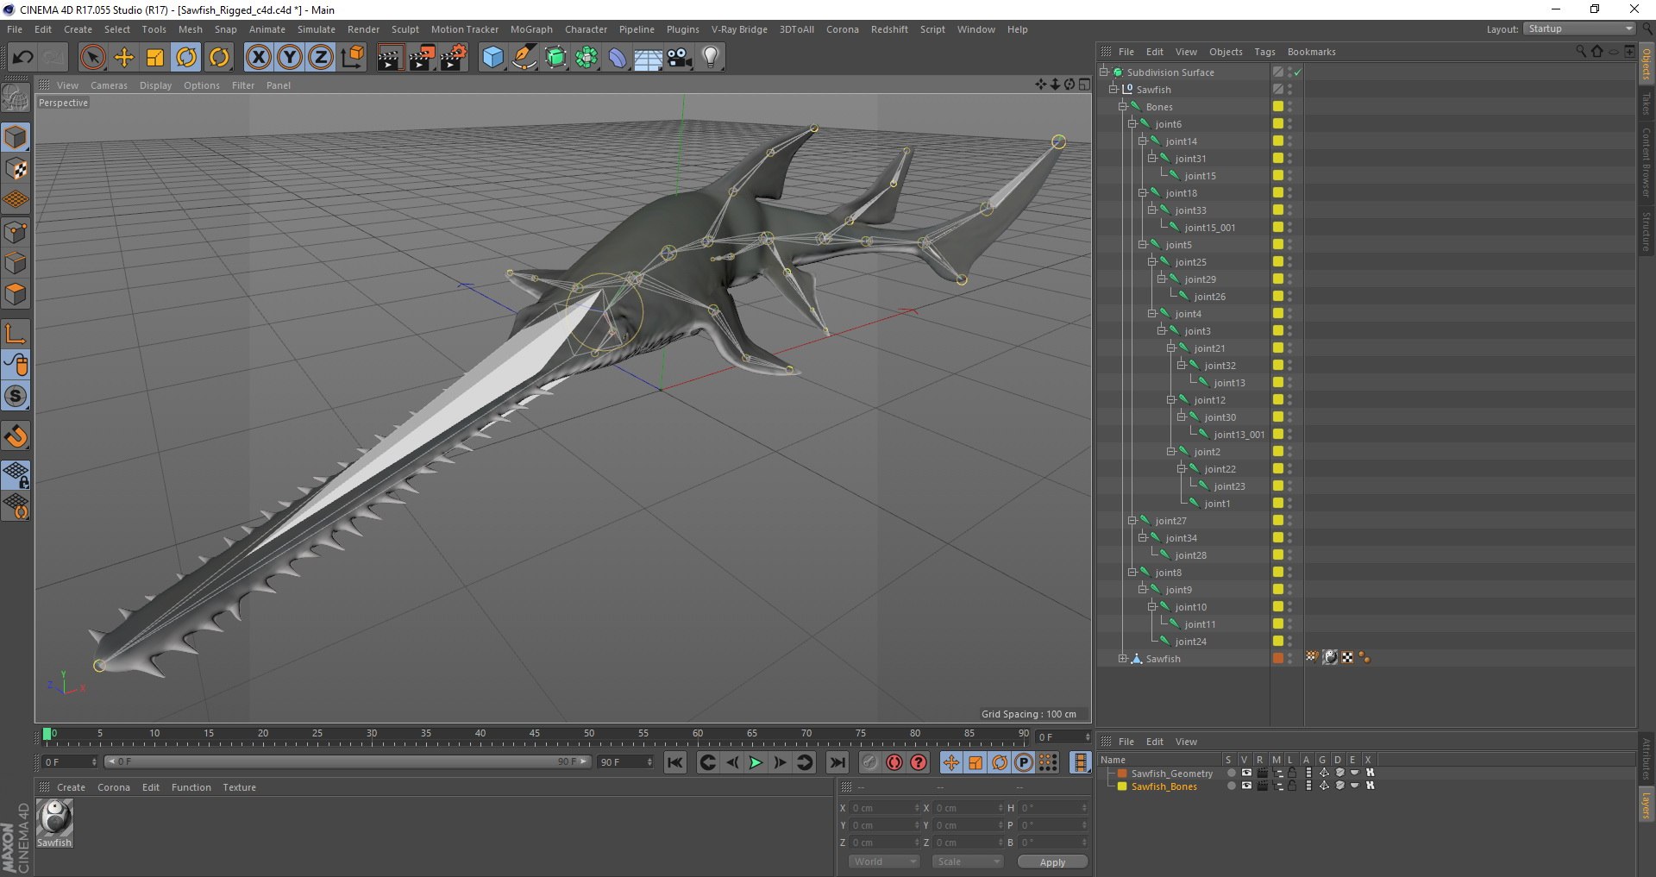1656x877 pixels.
Task: Click the orange layer swatch of Sawfish mesh
Action: pos(1278,659)
